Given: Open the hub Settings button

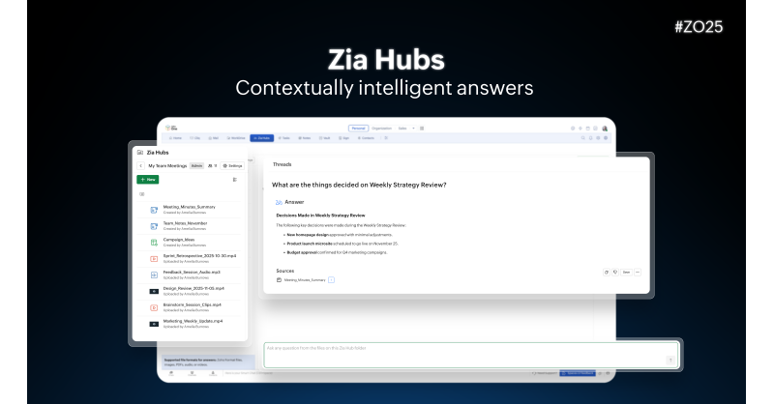Looking at the screenshot, I should (x=232, y=165).
